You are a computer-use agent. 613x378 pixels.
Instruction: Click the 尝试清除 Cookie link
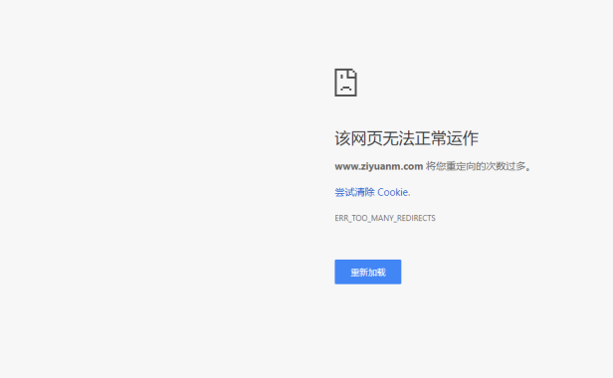click(x=372, y=192)
